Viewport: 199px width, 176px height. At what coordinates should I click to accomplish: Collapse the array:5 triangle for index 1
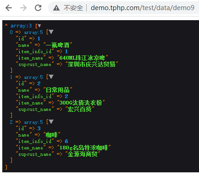pyautogui.click(x=51, y=77)
